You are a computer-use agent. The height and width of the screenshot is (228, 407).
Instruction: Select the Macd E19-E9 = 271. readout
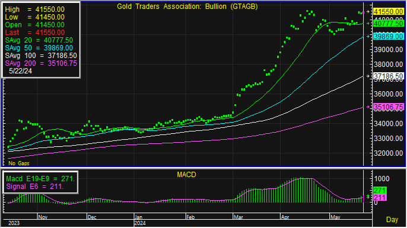[40, 179]
